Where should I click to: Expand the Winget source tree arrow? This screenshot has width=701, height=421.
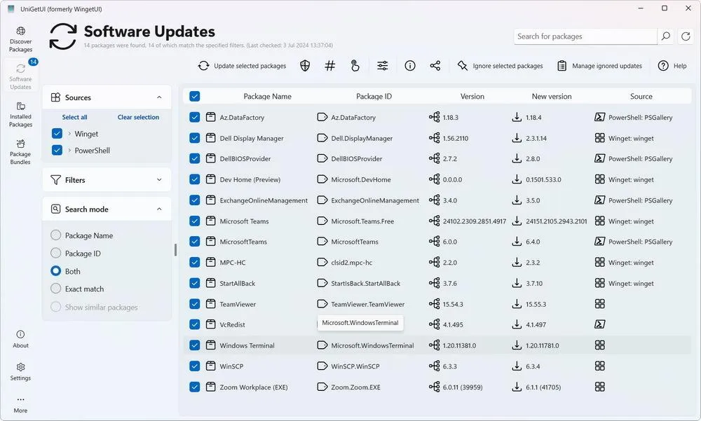pos(69,133)
